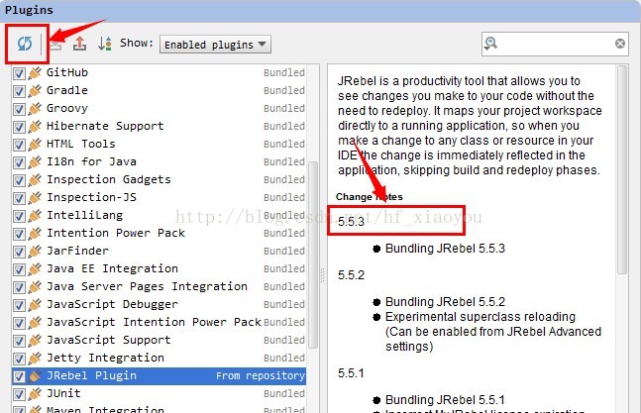Click the JavaScript Intention Power Pack icon
Screen dimensions: 641x413
coord(35,323)
